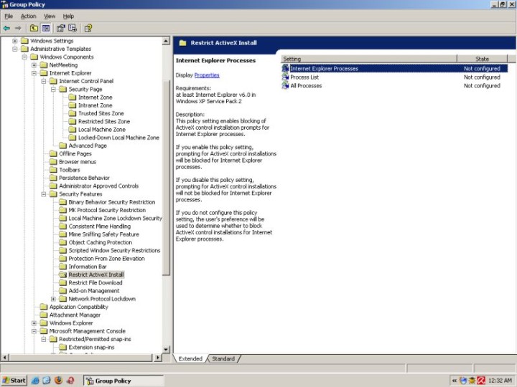
Task: Click the Properties link
Action: [x=207, y=75]
